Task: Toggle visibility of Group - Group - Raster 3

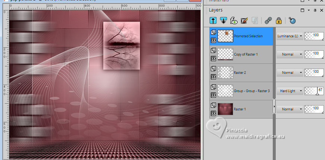Action: [x=213, y=95]
